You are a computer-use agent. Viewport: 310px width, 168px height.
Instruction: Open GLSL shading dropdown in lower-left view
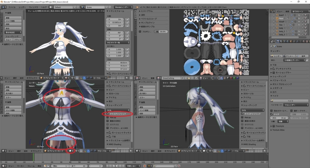118,110
